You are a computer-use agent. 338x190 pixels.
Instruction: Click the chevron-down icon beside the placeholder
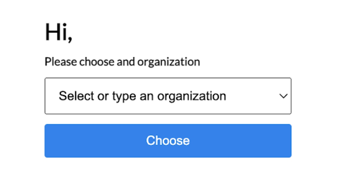pos(284,96)
